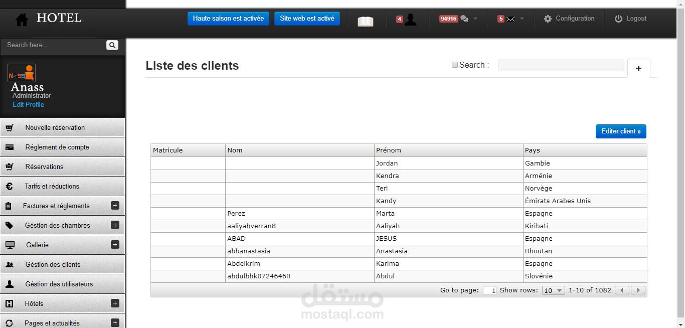Click the H icon for Hôtels
The width and height of the screenshot is (685, 328).
9,304
